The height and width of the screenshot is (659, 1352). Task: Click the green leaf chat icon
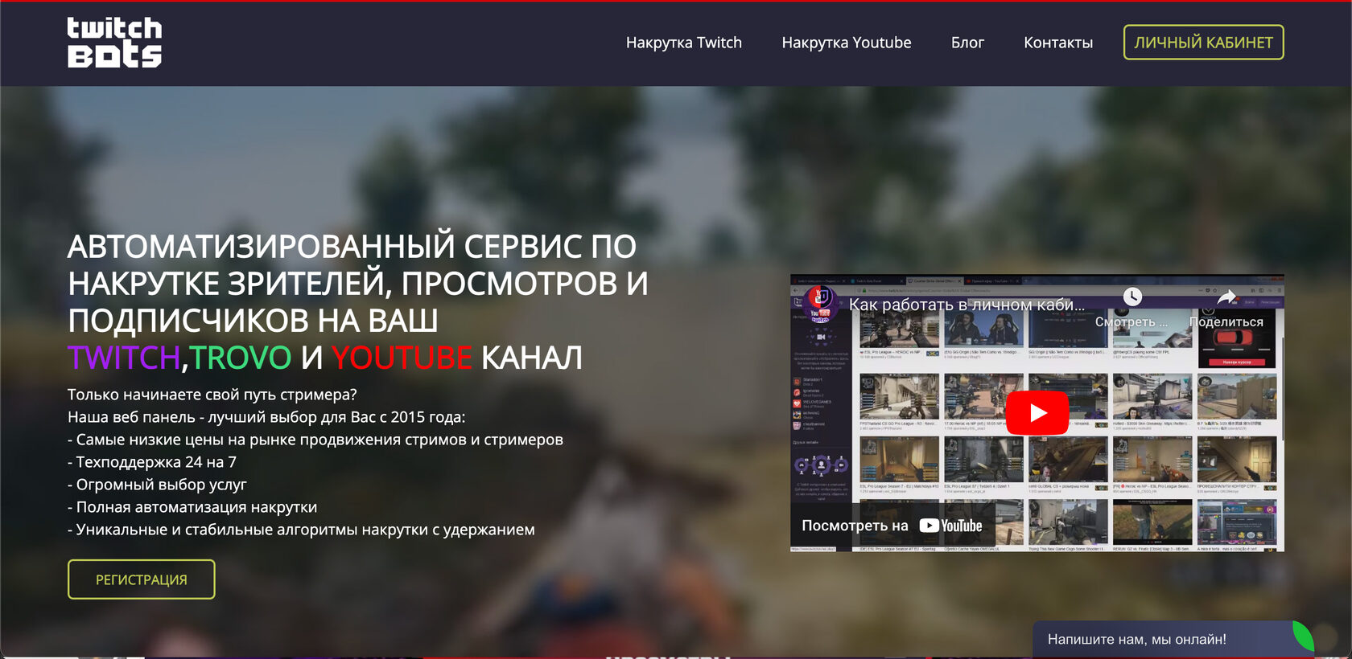(x=1303, y=636)
